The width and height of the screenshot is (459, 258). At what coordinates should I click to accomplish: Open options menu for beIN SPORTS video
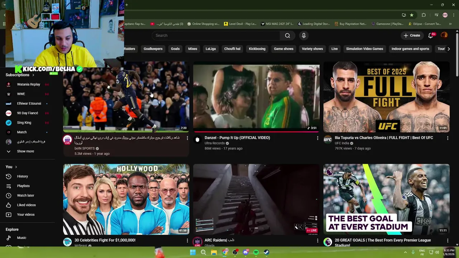click(x=187, y=138)
